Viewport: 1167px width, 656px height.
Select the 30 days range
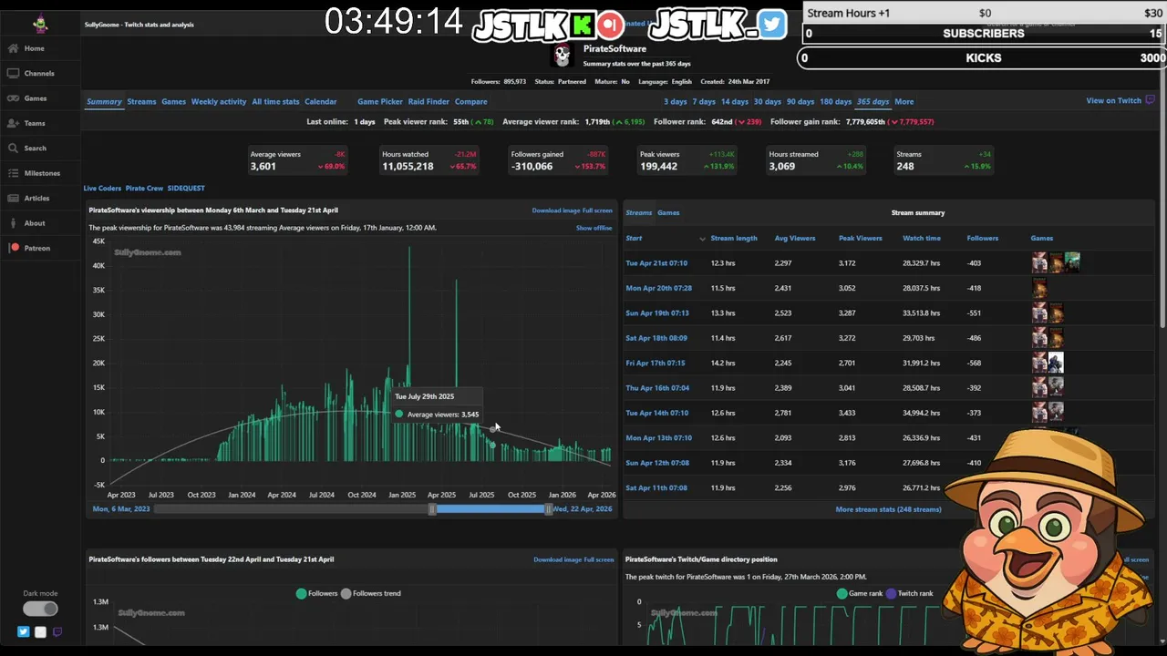pos(767,101)
